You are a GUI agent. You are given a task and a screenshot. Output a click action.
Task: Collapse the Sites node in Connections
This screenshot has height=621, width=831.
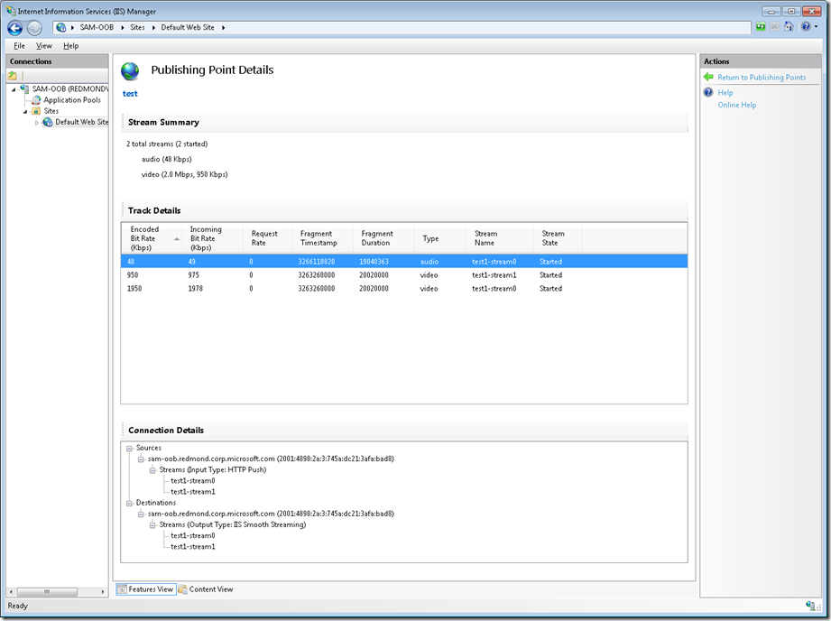(x=25, y=111)
